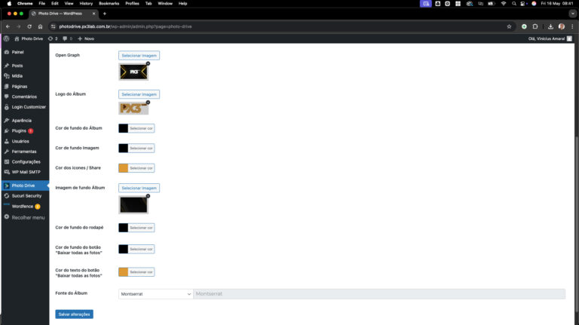Open Ferramentas wrench icon
Viewport: 579px width, 325px height.
click(x=7, y=152)
